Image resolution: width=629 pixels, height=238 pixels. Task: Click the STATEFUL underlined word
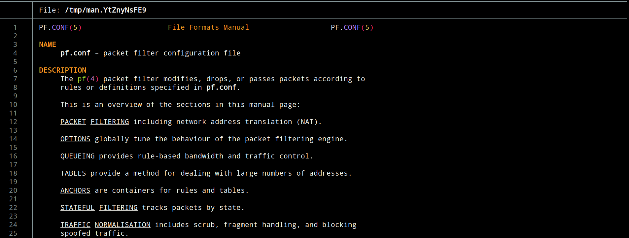click(x=77, y=208)
